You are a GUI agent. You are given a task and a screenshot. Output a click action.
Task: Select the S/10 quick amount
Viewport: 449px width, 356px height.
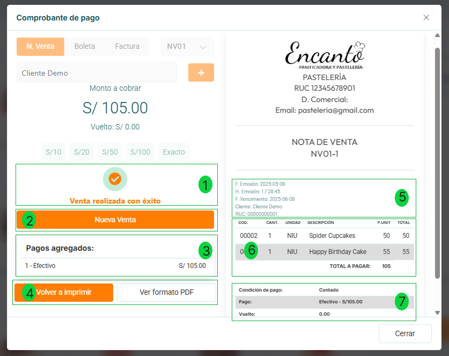(53, 152)
